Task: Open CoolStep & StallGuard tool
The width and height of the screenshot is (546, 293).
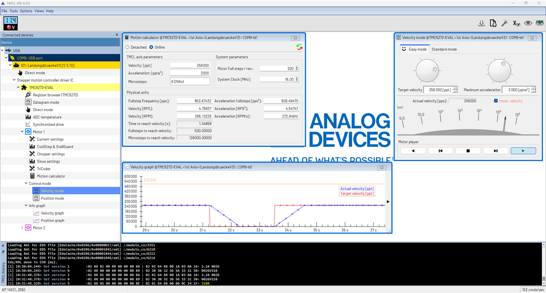Action: 51,146
